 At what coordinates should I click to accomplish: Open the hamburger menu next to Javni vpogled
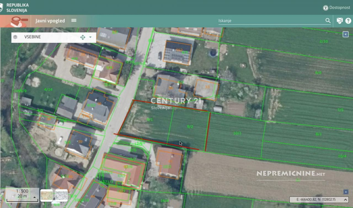(74, 20)
